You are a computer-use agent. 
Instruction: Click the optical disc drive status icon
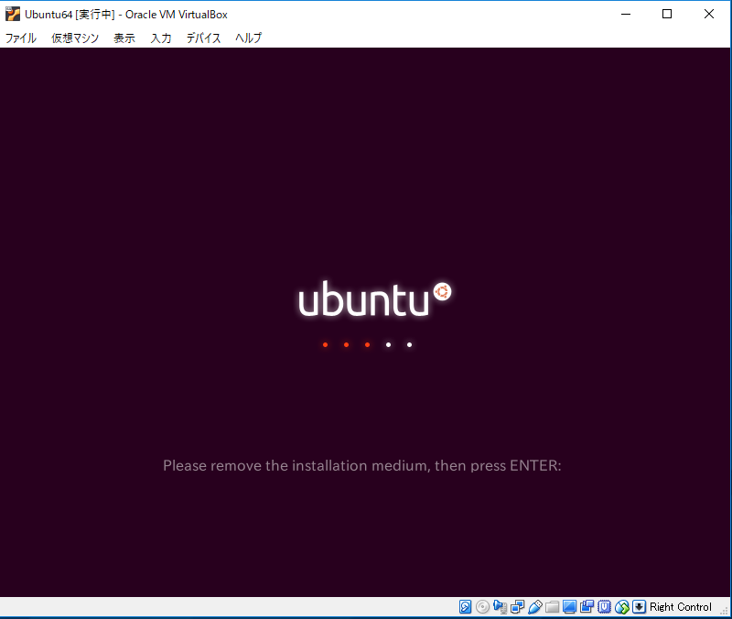[x=483, y=606]
